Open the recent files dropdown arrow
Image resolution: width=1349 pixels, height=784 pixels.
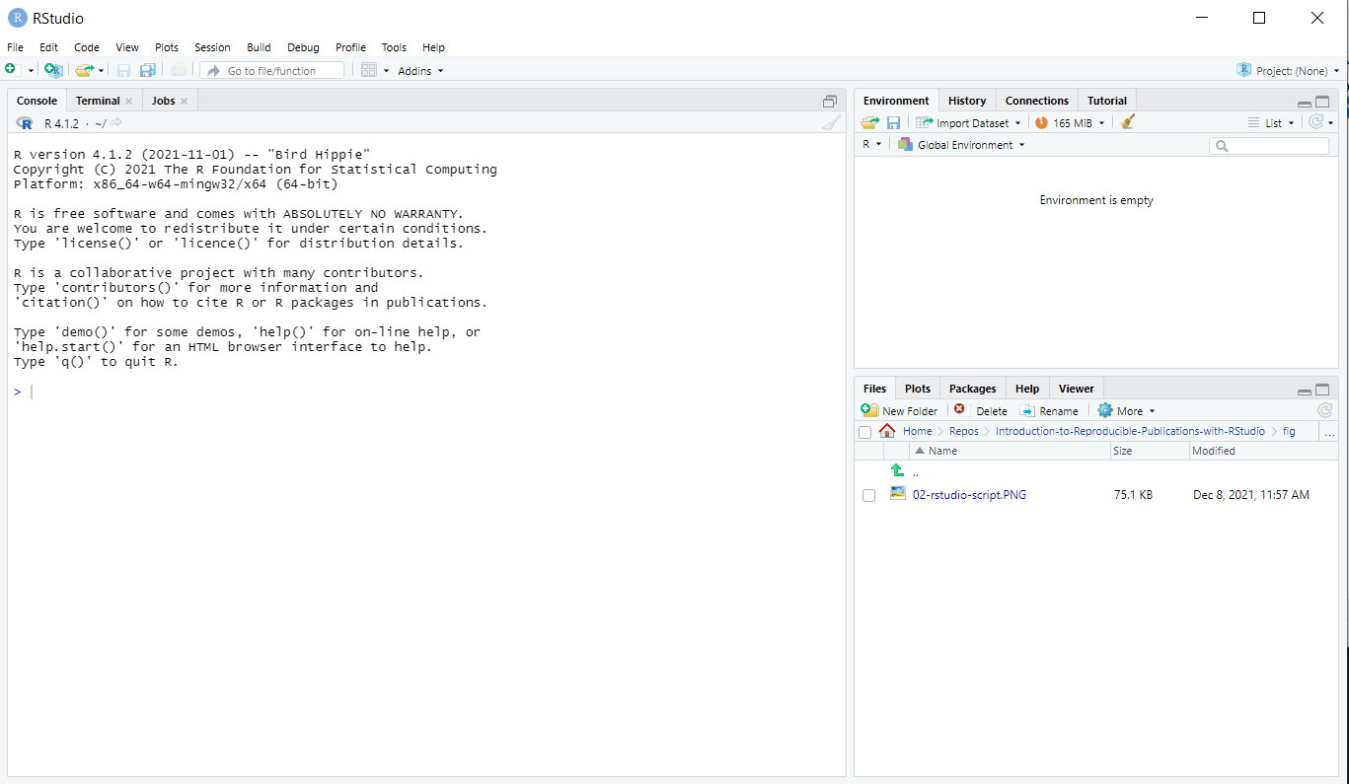pos(101,71)
